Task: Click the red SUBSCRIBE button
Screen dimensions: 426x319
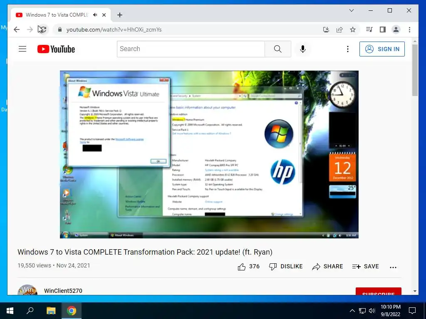Action: (379, 291)
